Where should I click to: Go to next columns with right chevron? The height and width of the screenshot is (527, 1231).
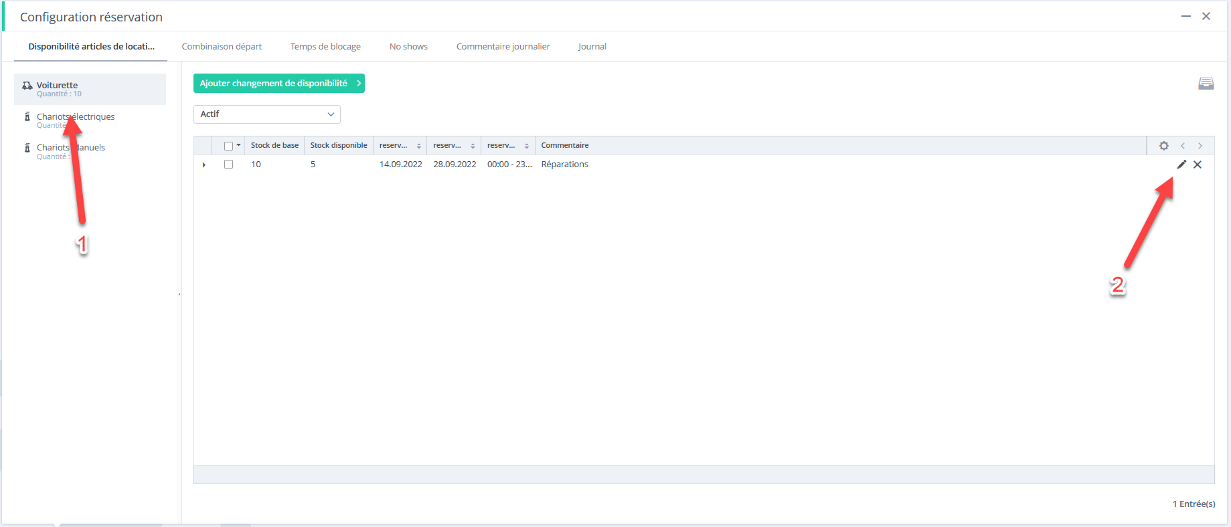tap(1200, 146)
